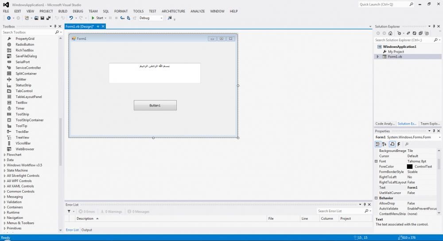The image size is (443, 241).
Task: Toggle the 0 Messages filter button
Action: click(138, 211)
